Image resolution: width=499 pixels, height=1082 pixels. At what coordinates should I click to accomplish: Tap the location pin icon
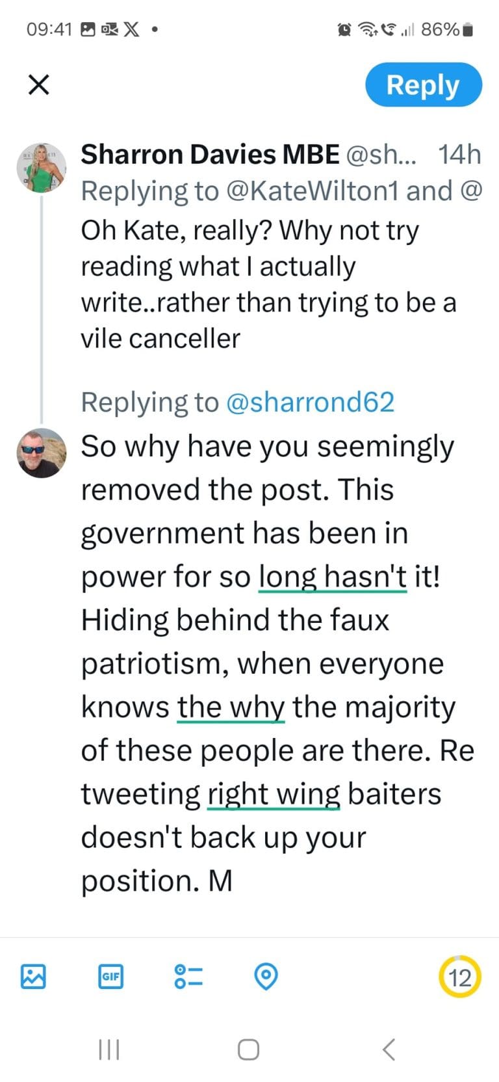tap(266, 975)
